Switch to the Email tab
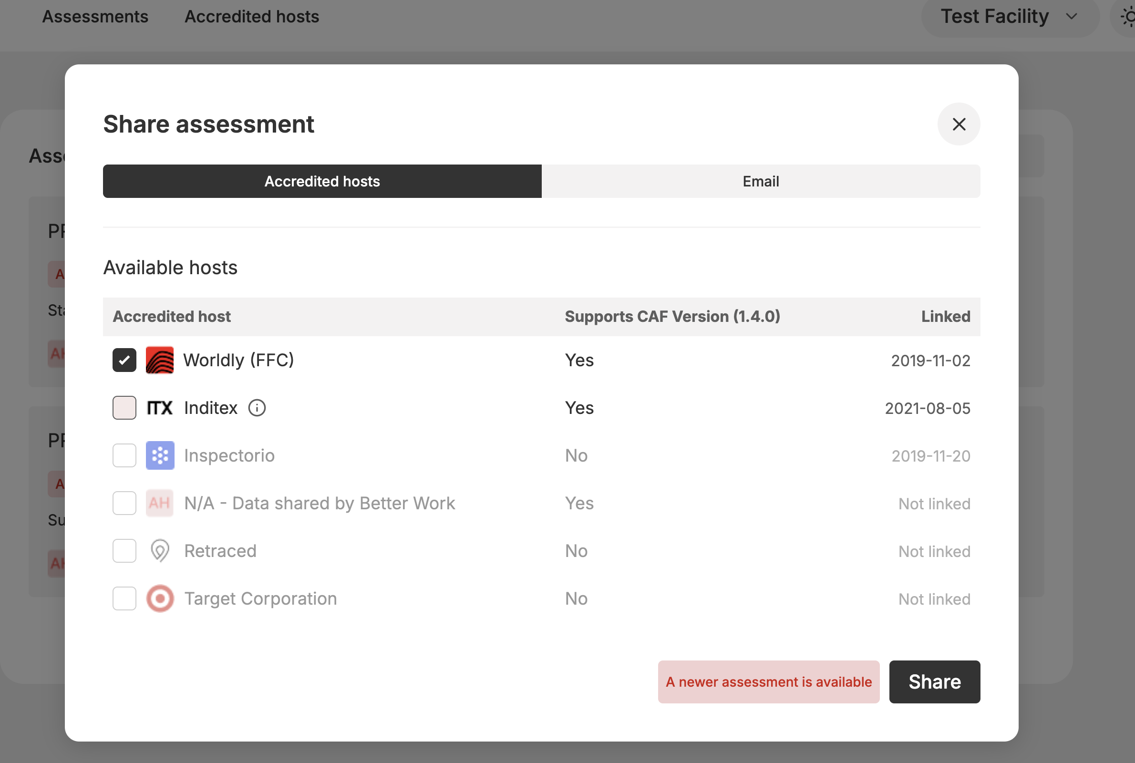The image size is (1135, 763). click(760, 182)
